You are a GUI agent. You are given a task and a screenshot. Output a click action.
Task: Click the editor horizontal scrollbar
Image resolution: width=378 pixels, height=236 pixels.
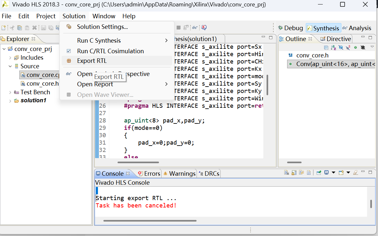click(x=138, y=162)
